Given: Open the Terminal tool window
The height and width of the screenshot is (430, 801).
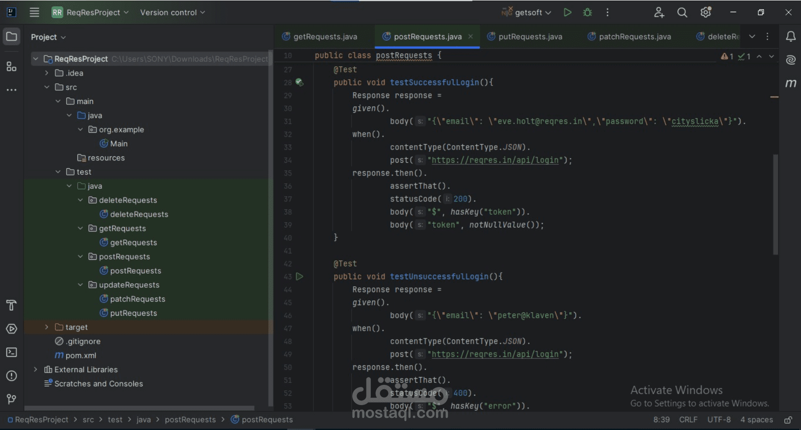Looking at the screenshot, I should point(12,353).
